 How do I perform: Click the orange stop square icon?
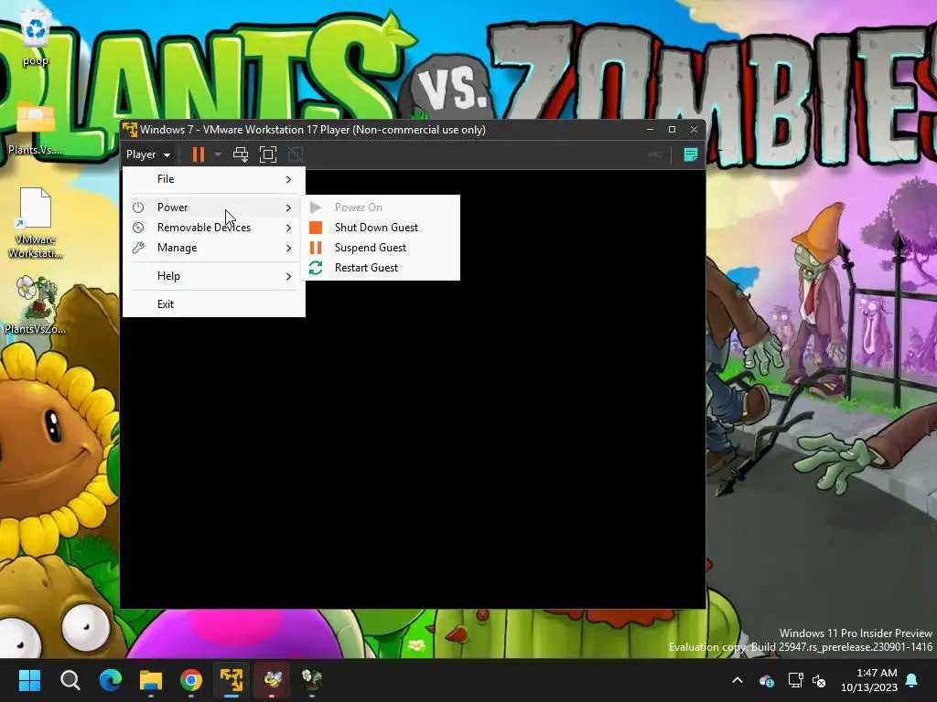click(316, 228)
